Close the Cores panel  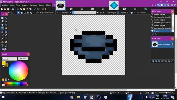(x=28, y=54)
